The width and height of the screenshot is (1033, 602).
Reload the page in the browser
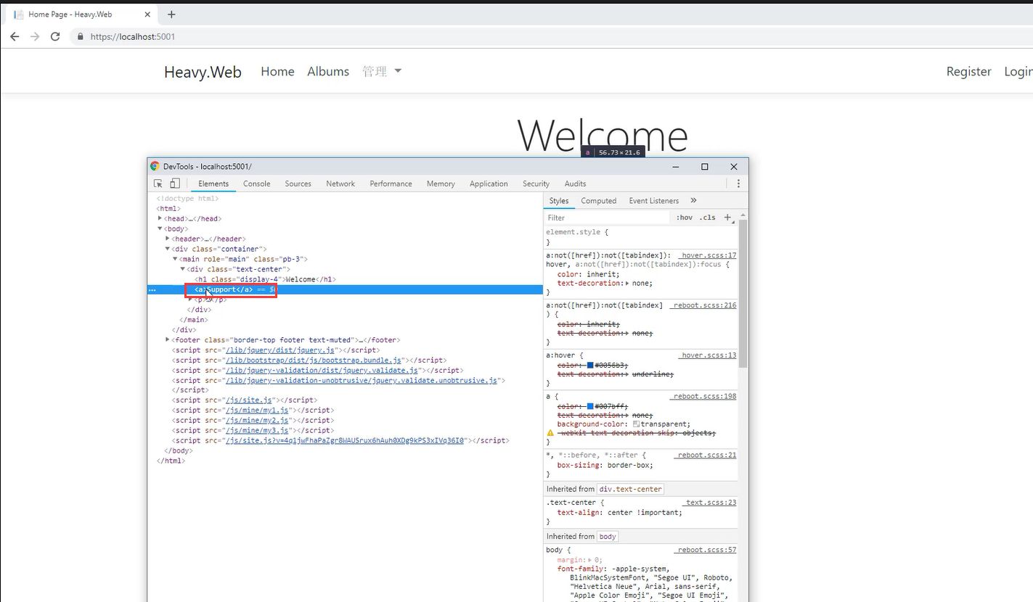coord(55,36)
